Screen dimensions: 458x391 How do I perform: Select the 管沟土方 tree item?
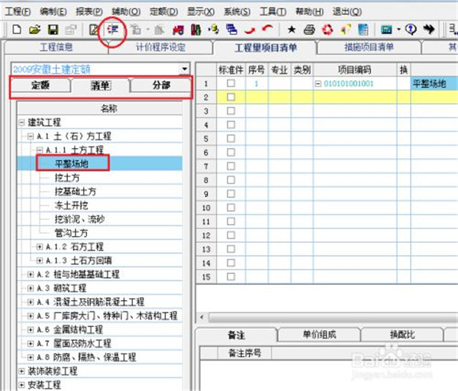(x=71, y=233)
